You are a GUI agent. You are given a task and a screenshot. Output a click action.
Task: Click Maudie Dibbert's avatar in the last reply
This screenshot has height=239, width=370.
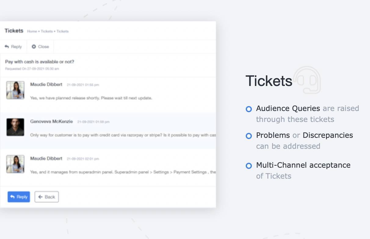coord(15,164)
